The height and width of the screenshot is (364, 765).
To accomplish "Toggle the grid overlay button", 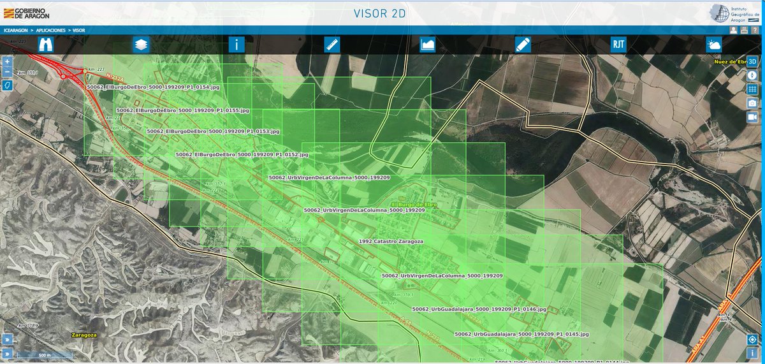I will [752, 89].
